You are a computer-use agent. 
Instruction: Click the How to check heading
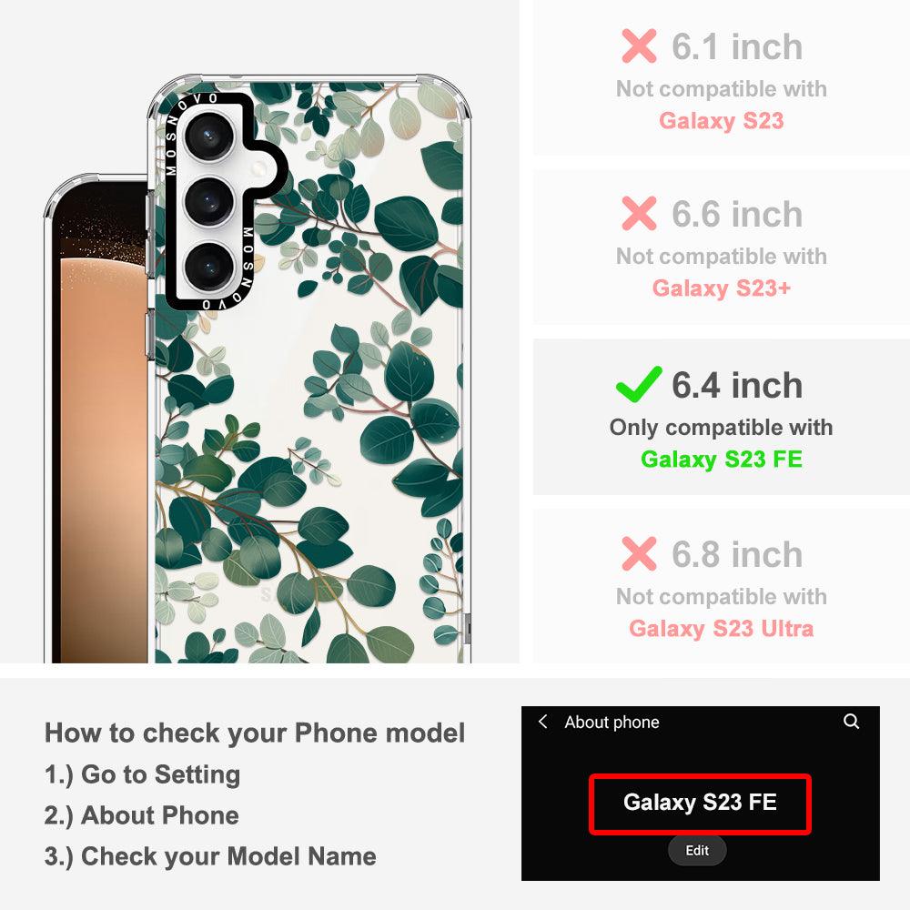click(x=255, y=733)
